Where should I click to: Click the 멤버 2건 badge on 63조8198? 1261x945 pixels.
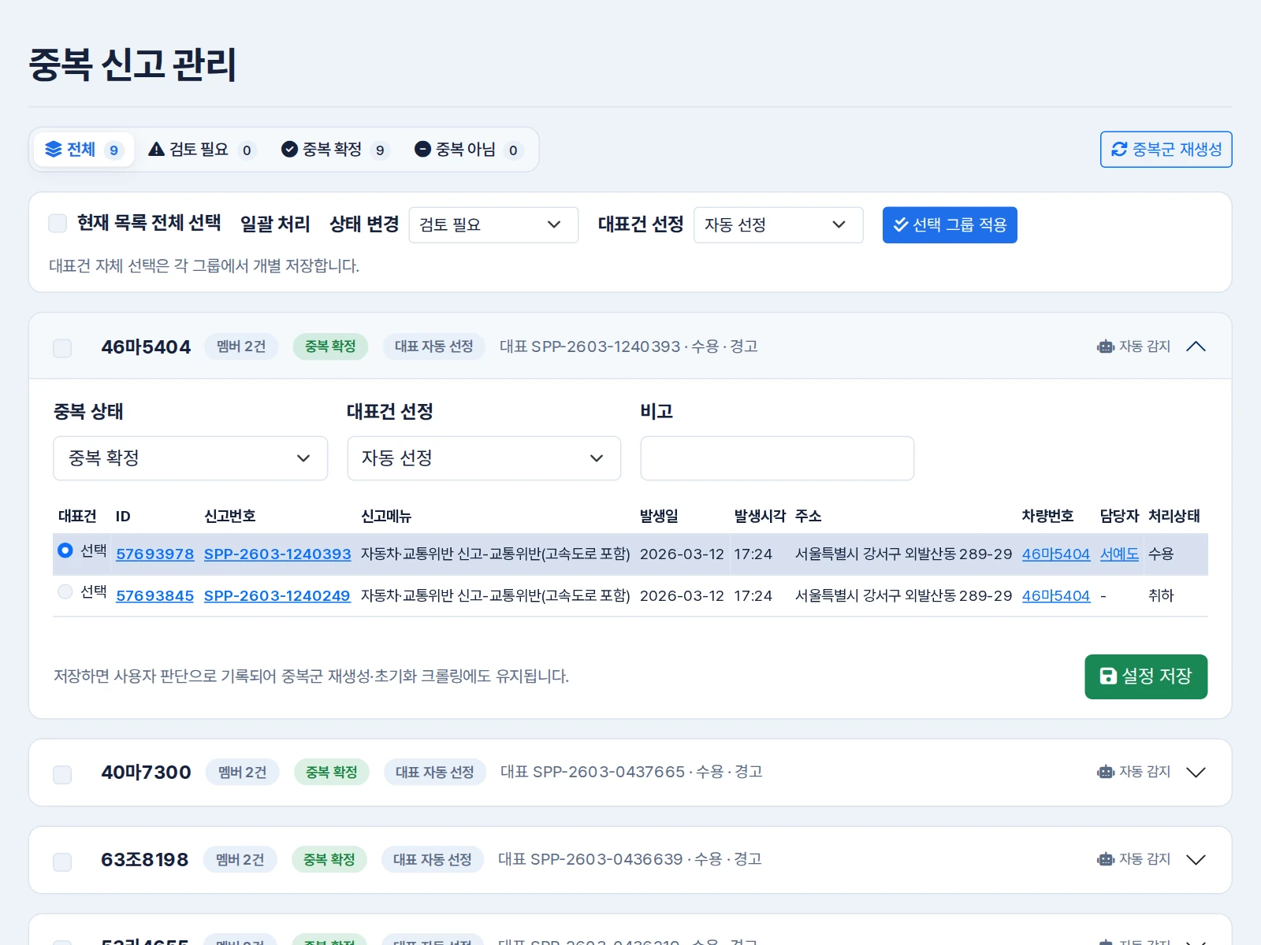[x=240, y=860]
